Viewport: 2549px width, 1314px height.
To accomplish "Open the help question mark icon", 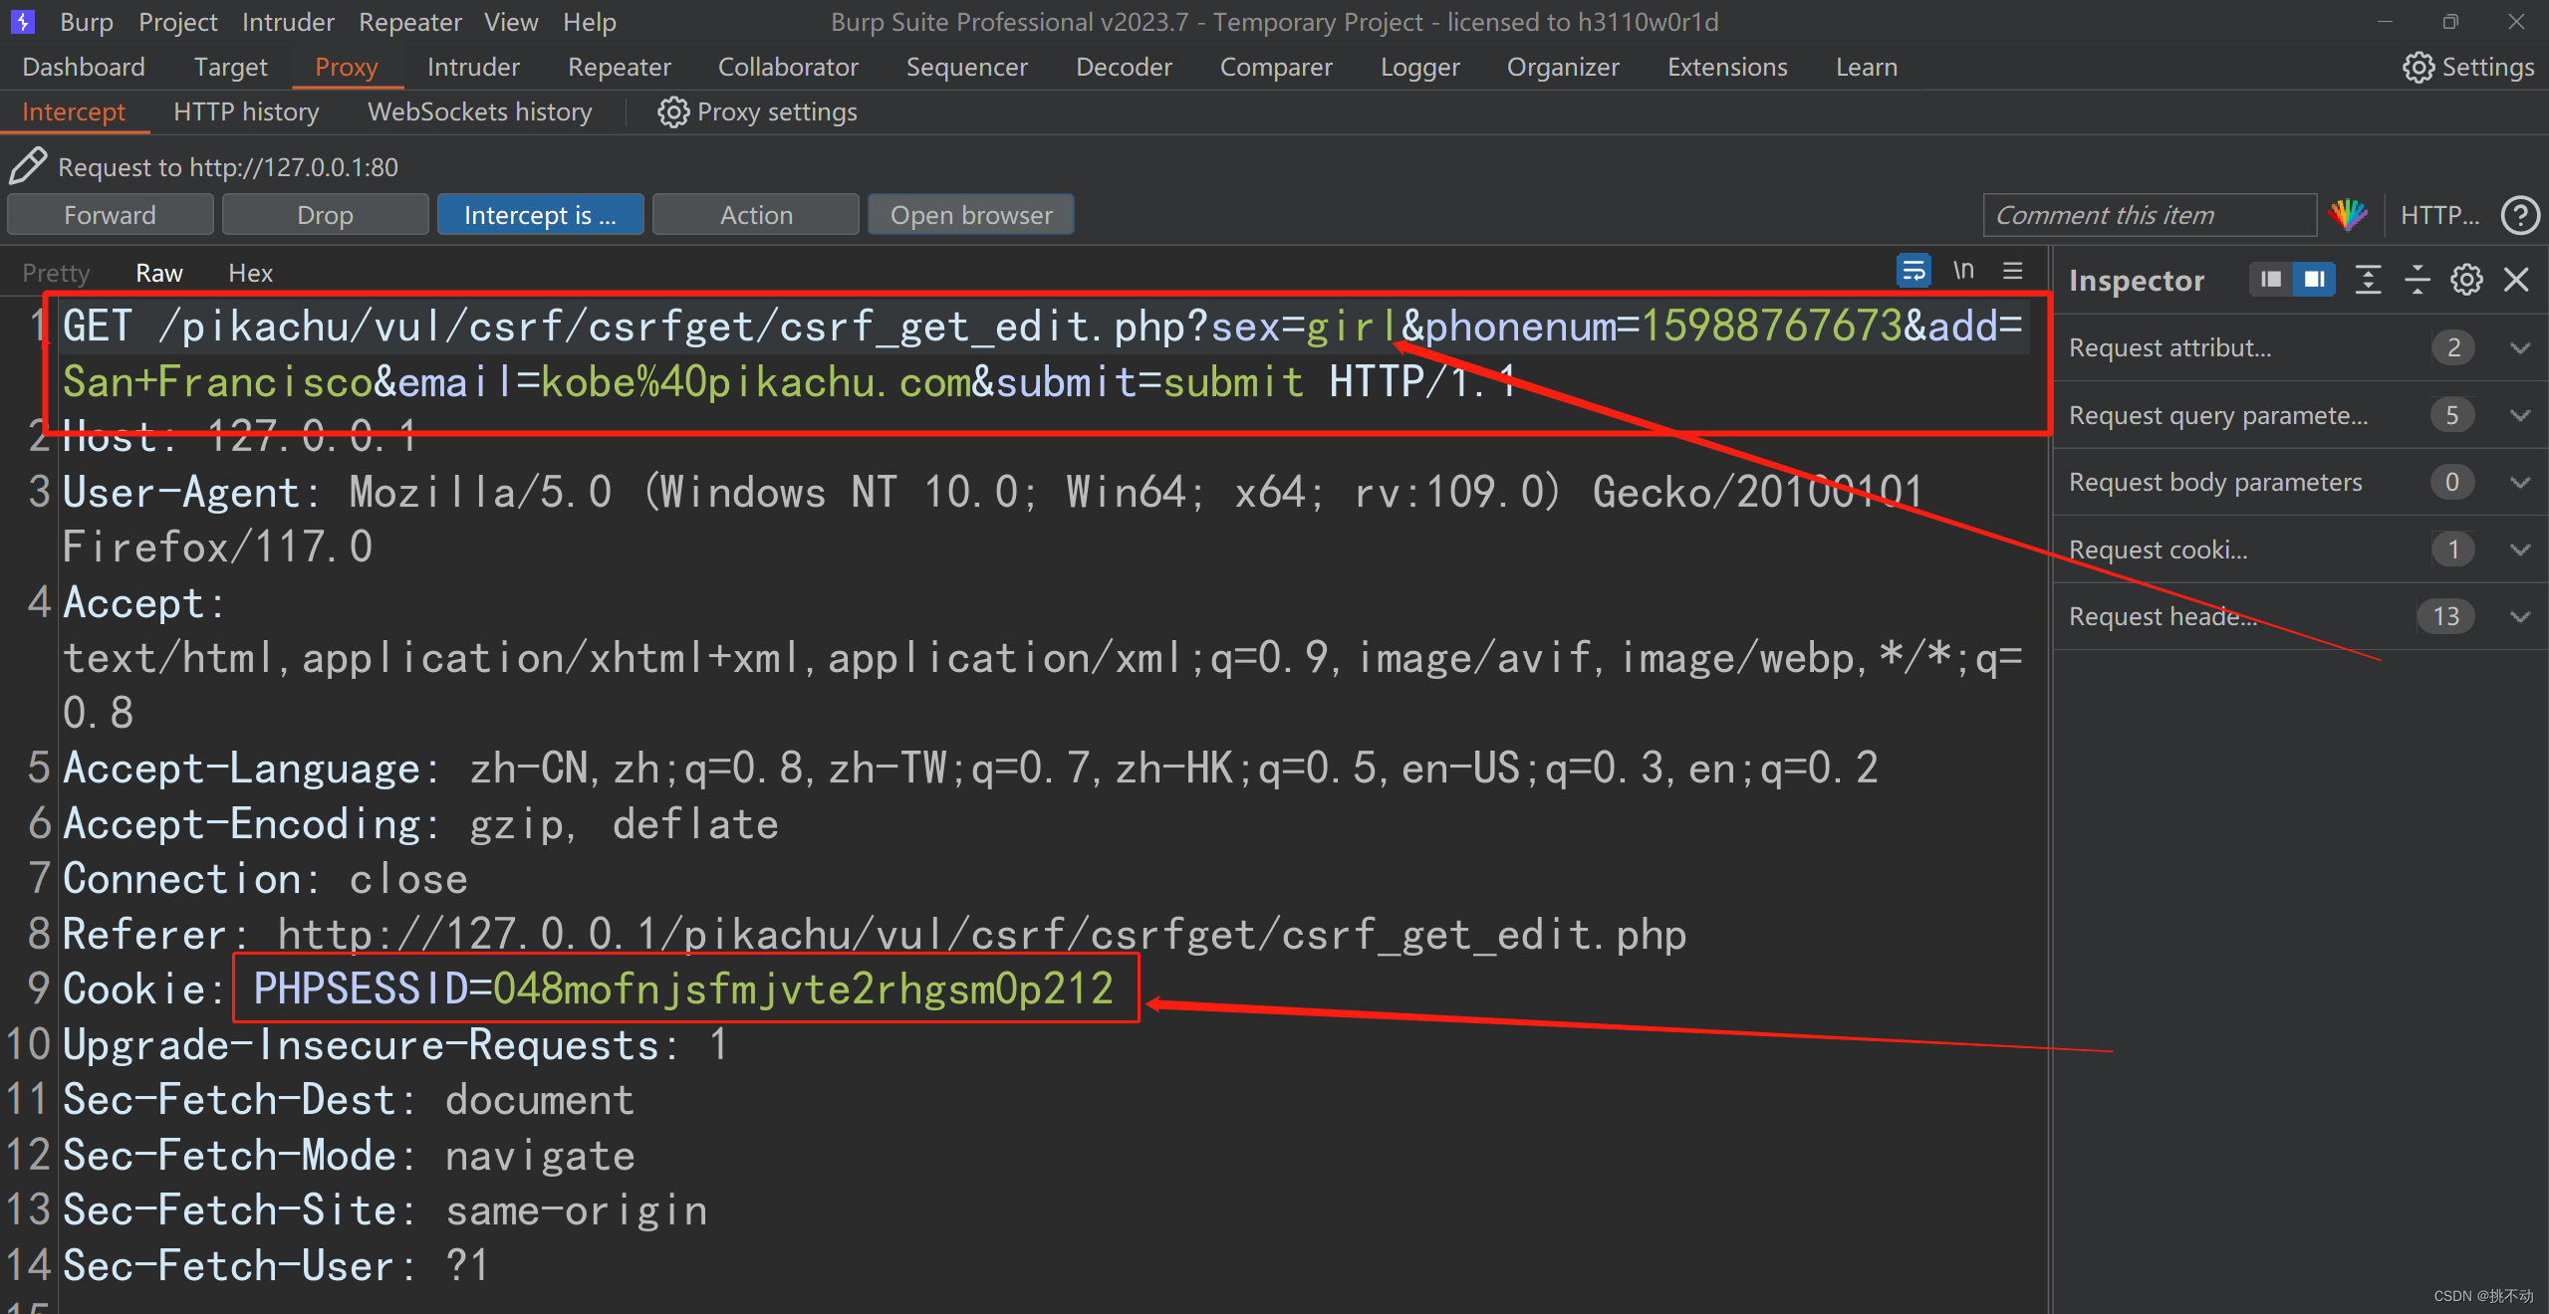I will (2519, 215).
